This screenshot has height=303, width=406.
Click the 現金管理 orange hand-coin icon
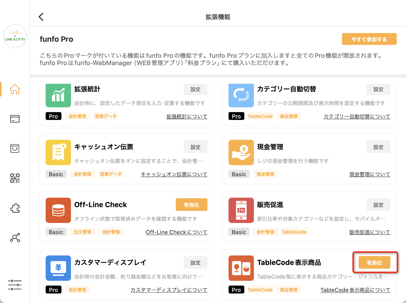pos(241,152)
